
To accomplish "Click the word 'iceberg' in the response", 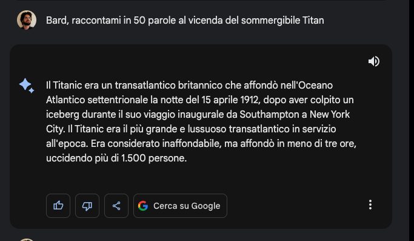I will point(62,114).
